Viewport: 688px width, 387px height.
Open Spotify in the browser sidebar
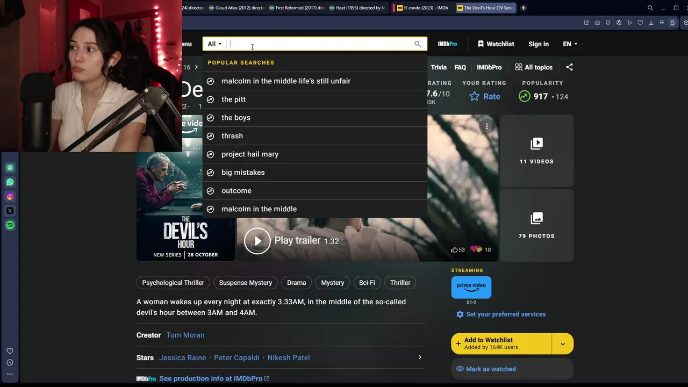[x=10, y=225]
